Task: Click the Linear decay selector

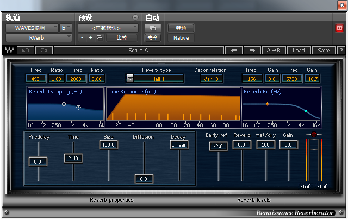Action: click(x=179, y=145)
